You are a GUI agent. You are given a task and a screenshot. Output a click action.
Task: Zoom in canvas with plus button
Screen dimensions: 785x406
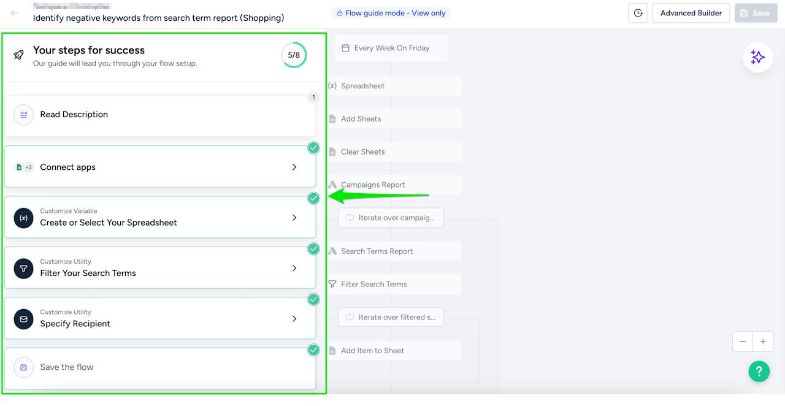tap(763, 342)
